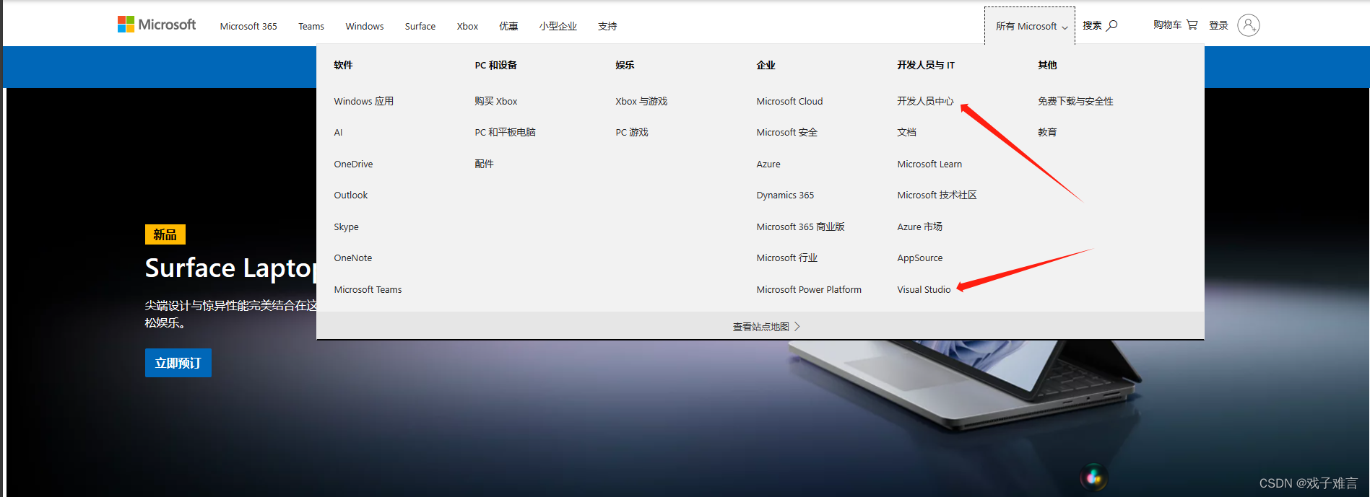1370x497 pixels.
Task: Collapse the 所有 Microsoft dropdown
Action: [x=1030, y=26]
